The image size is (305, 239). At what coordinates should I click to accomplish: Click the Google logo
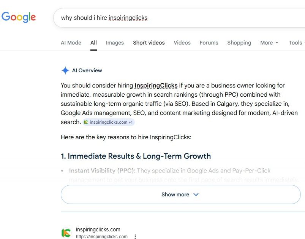[19, 17]
